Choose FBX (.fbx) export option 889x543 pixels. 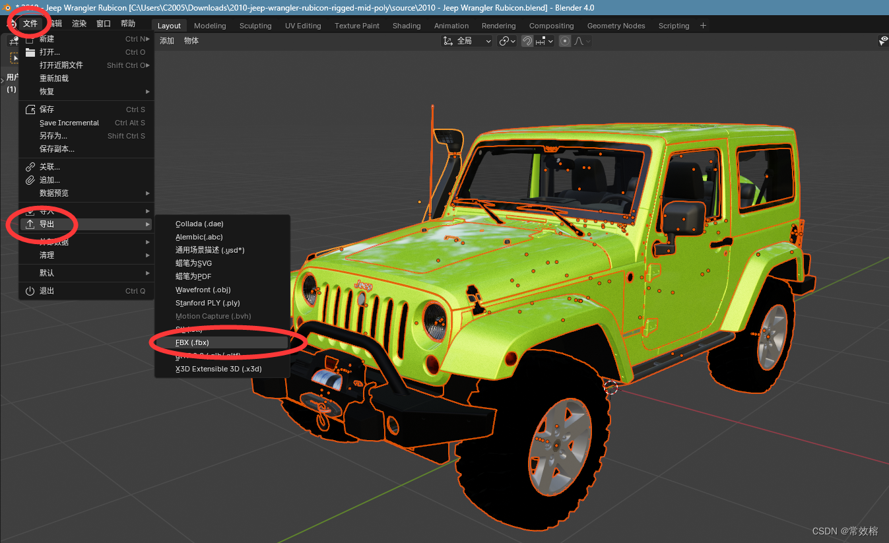pos(222,342)
